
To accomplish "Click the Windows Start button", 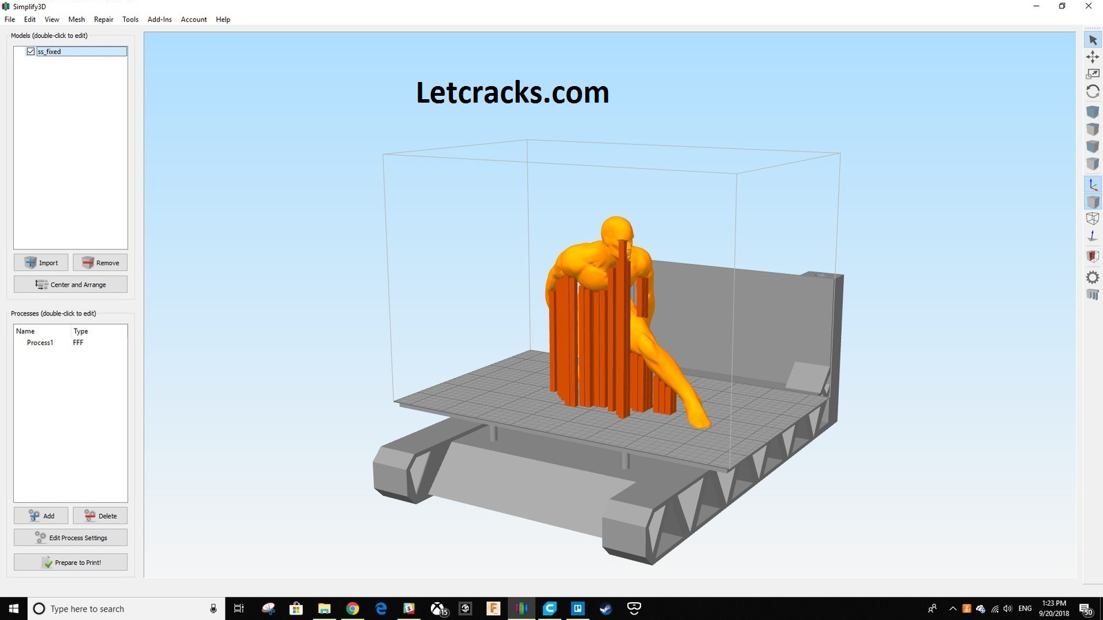I will [x=13, y=608].
